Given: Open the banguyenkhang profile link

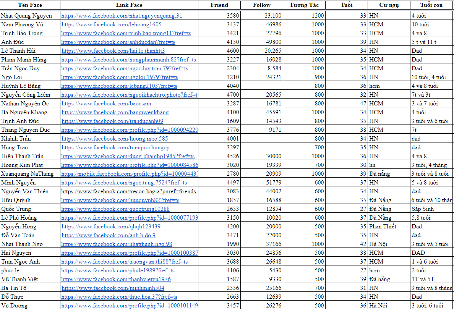Looking at the screenshot, I should coord(115,112).
